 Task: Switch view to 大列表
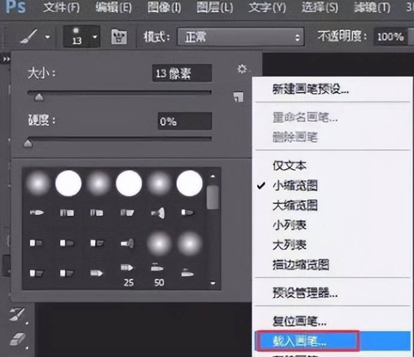tap(332, 245)
